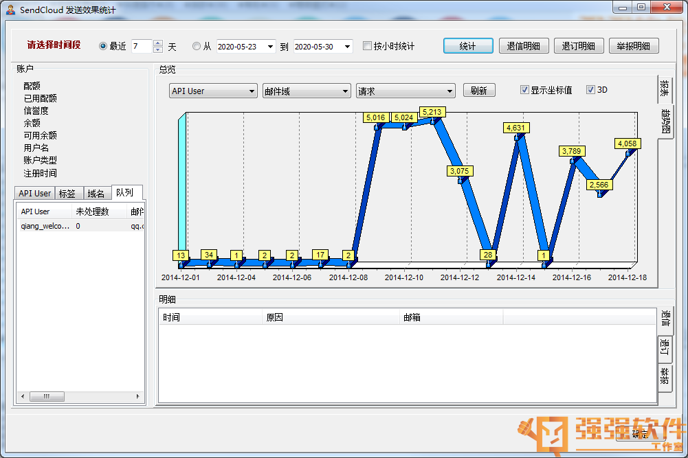Decrease days with the stepper down arrow

[x=158, y=49]
